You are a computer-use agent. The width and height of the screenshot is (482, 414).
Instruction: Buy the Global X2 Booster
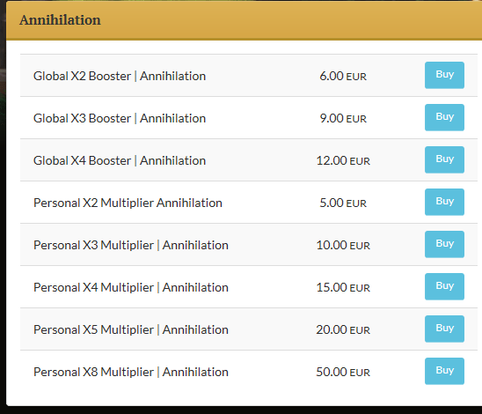click(444, 75)
